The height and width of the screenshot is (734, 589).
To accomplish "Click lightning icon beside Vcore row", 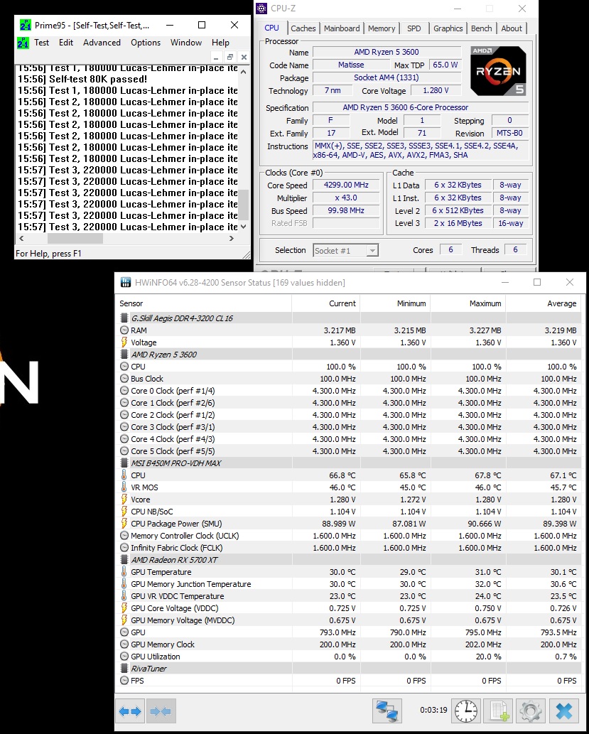I will coord(124,500).
